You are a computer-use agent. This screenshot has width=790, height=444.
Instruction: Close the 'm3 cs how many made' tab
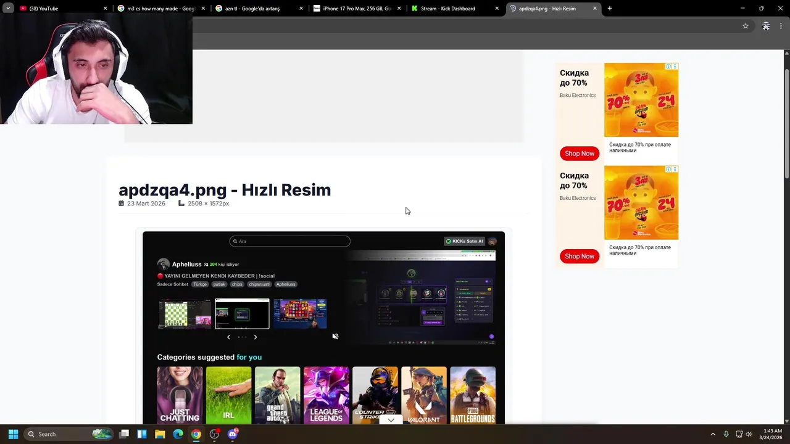click(x=203, y=9)
